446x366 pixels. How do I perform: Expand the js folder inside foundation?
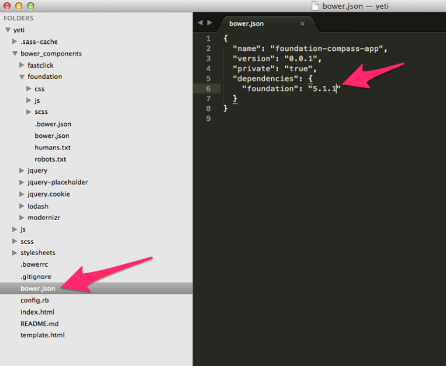pyautogui.click(x=29, y=100)
